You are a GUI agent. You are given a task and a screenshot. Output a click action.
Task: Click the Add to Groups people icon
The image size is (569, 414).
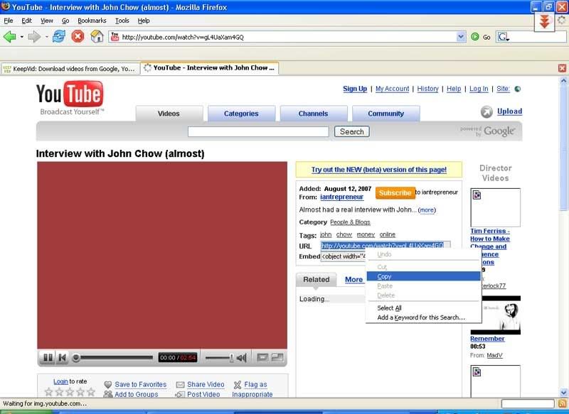[x=108, y=394]
